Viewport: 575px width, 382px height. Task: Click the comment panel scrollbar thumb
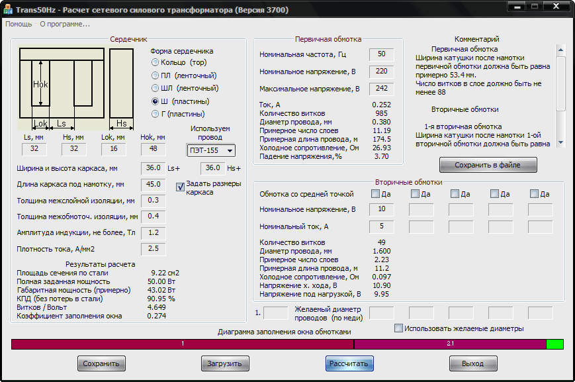560,83
